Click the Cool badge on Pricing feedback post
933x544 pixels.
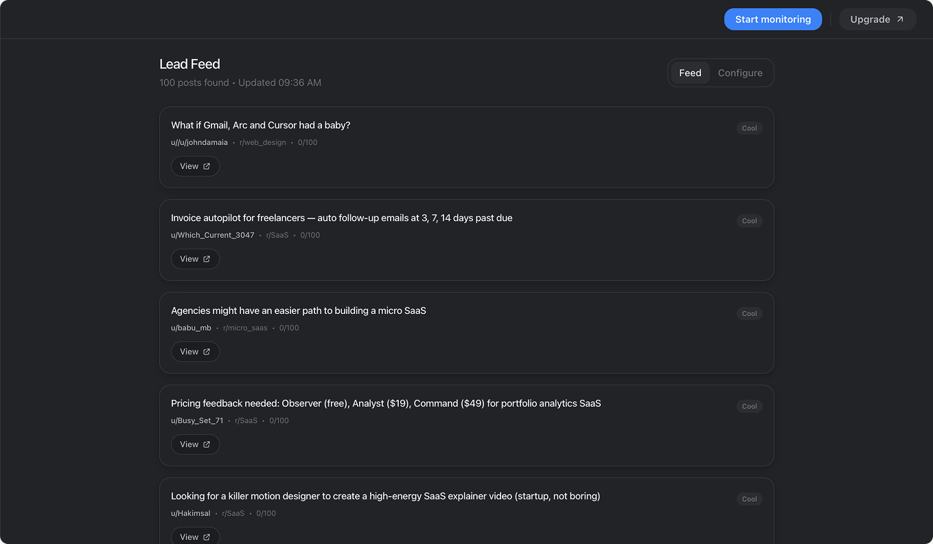coord(749,406)
